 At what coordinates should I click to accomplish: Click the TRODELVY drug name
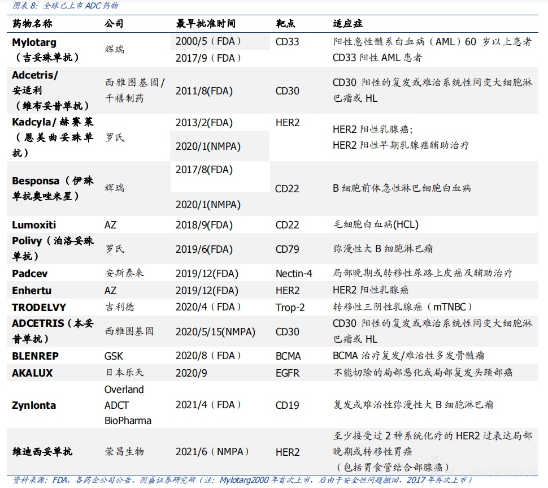(x=39, y=308)
